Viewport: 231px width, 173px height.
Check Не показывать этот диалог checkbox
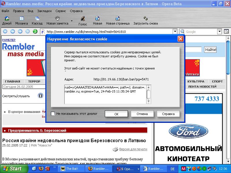point(53,114)
